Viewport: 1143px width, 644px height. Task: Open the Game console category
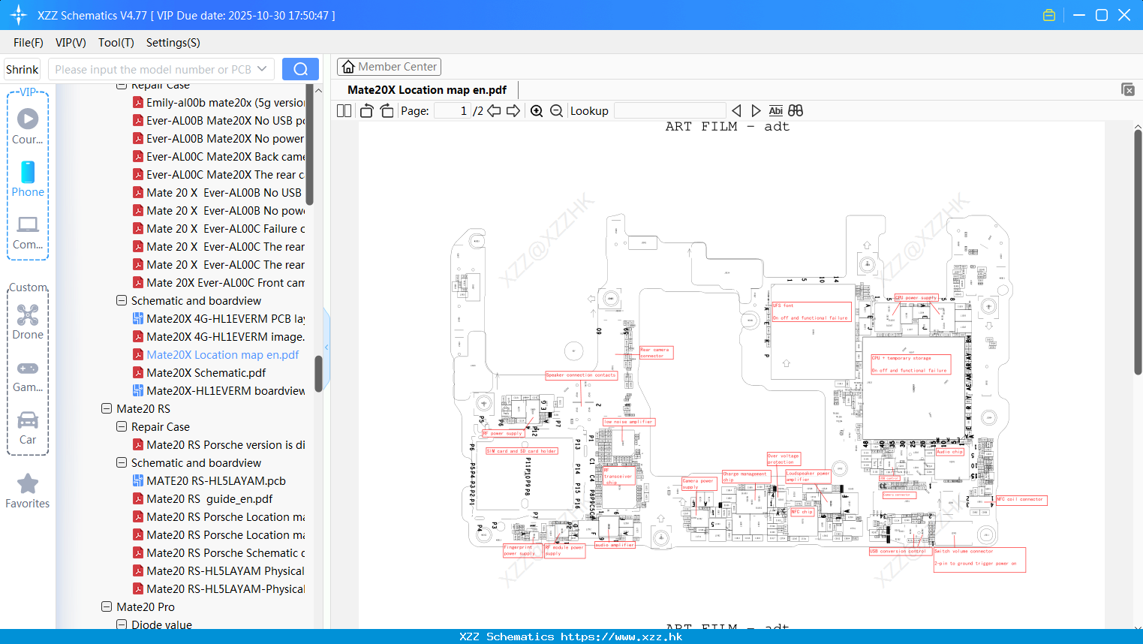coord(28,376)
